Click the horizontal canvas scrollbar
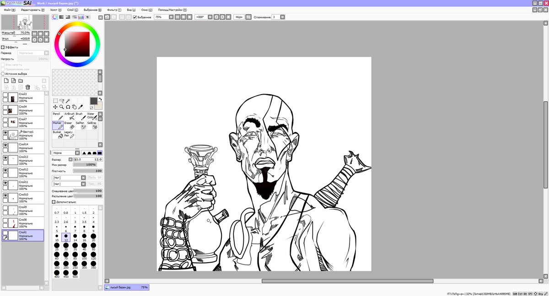 [x=347, y=281]
